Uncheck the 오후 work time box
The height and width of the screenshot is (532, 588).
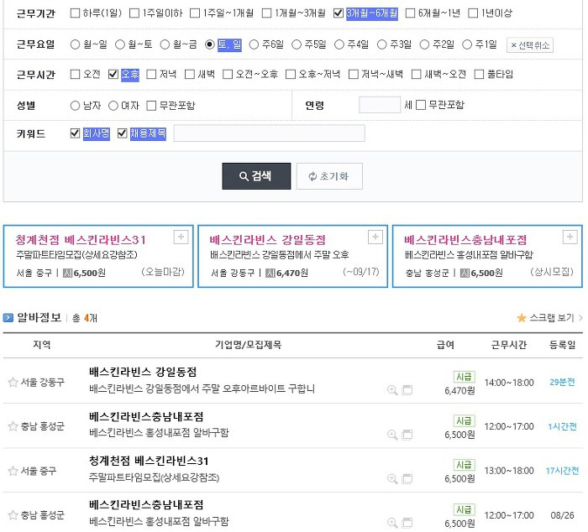coord(113,74)
